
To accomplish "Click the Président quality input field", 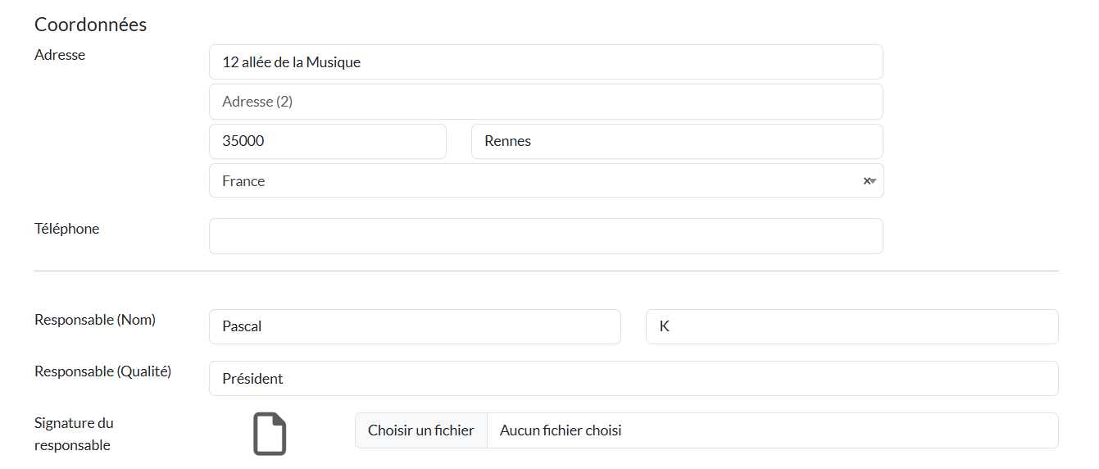I will pos(633,379).
